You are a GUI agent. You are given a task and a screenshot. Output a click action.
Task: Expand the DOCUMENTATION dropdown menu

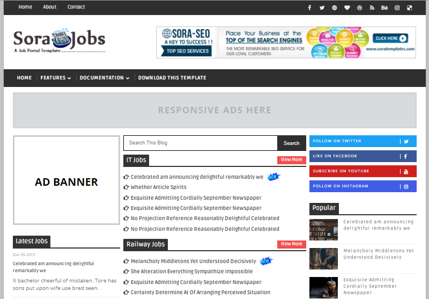click(x=105, y=78)
